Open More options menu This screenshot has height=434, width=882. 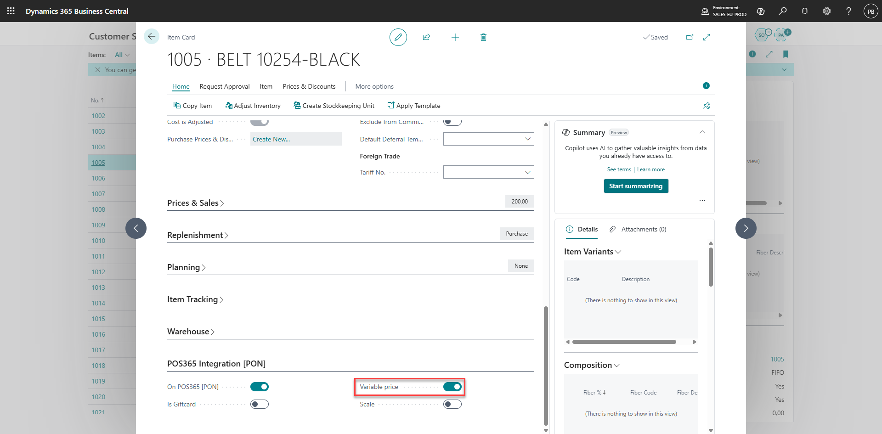[x=374, y=86]
